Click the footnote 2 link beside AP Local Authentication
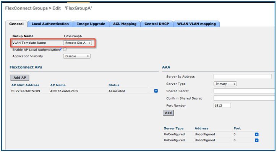 (61, 49)
